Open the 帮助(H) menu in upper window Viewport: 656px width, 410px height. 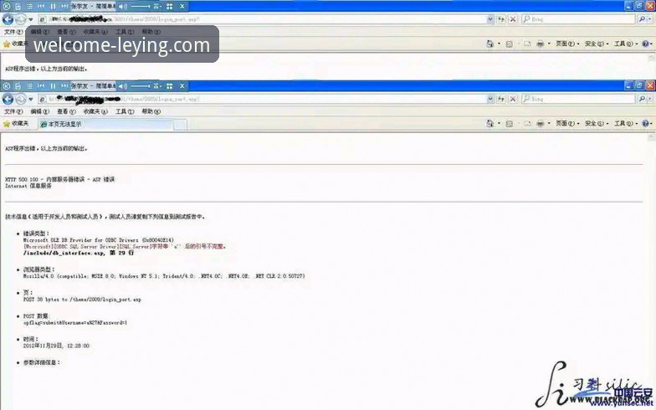[151, 32]
